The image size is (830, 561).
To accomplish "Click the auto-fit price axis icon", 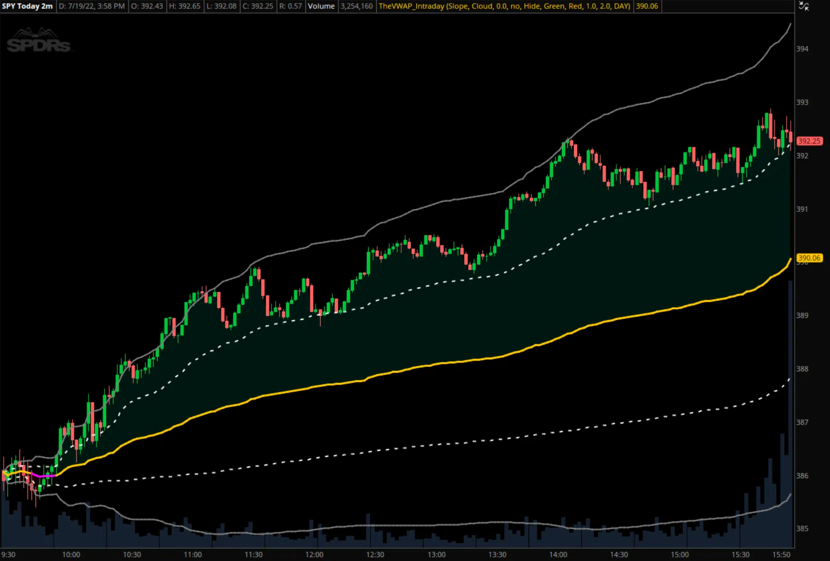I will click(804, 6).
